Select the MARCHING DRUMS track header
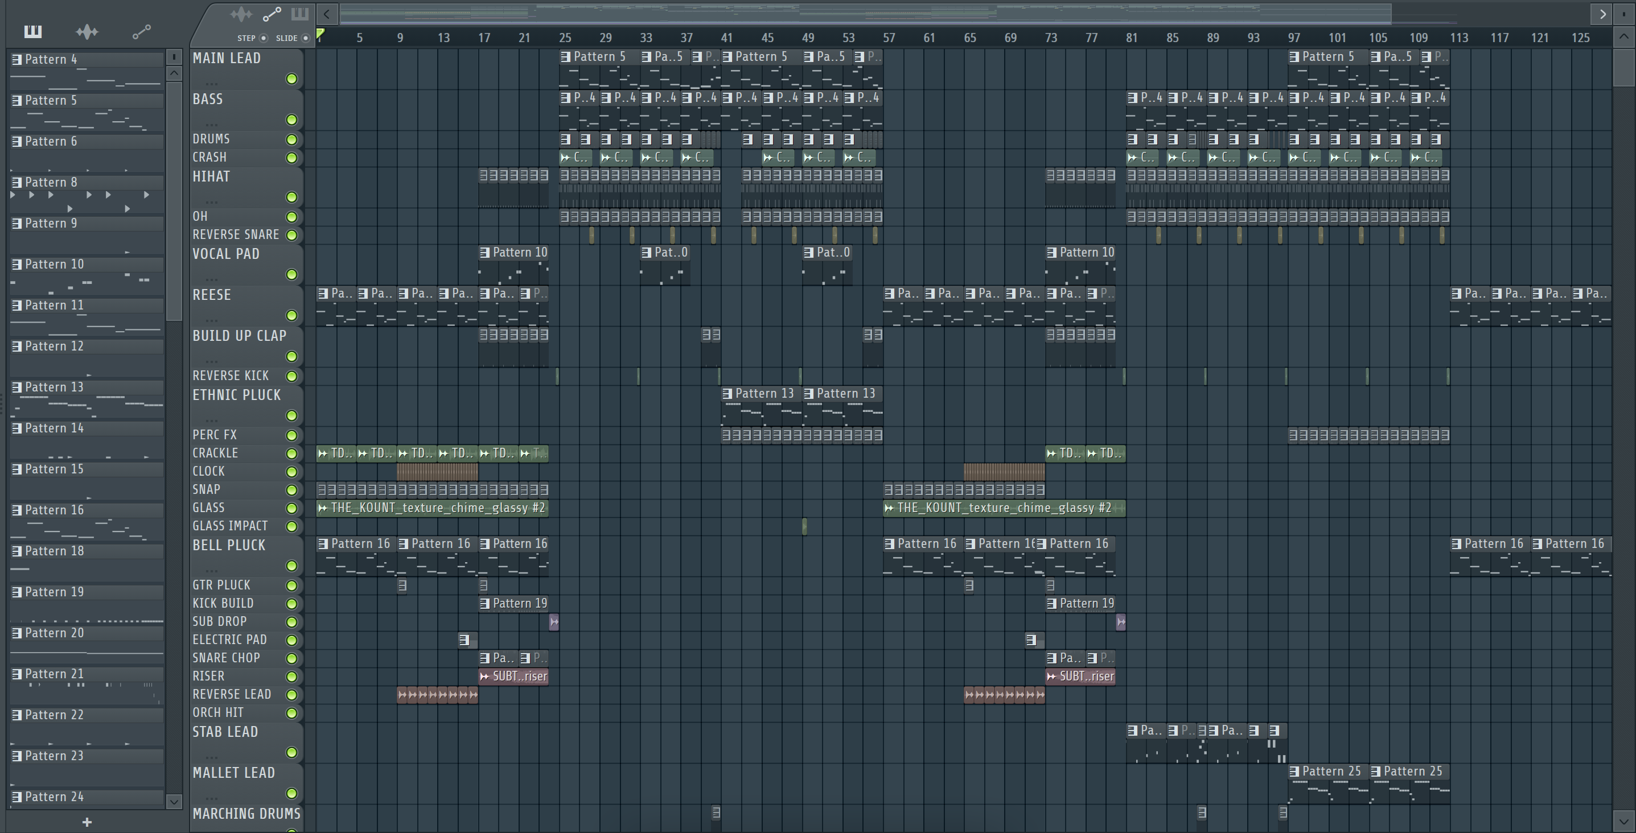This screenshot has height=833, width=1636. tap(246, 817)
